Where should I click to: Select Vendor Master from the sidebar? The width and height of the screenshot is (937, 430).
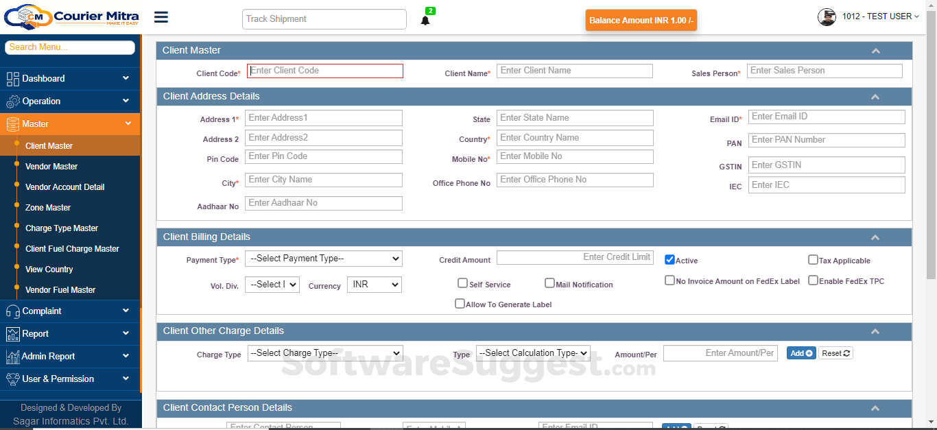(51, 166)
